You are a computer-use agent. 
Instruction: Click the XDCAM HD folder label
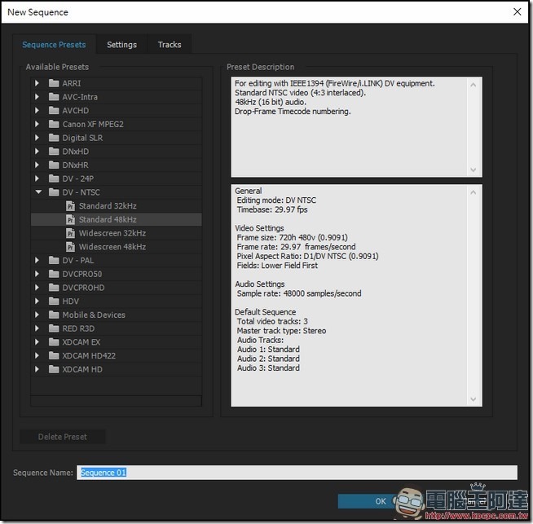(x=82, y=369)
